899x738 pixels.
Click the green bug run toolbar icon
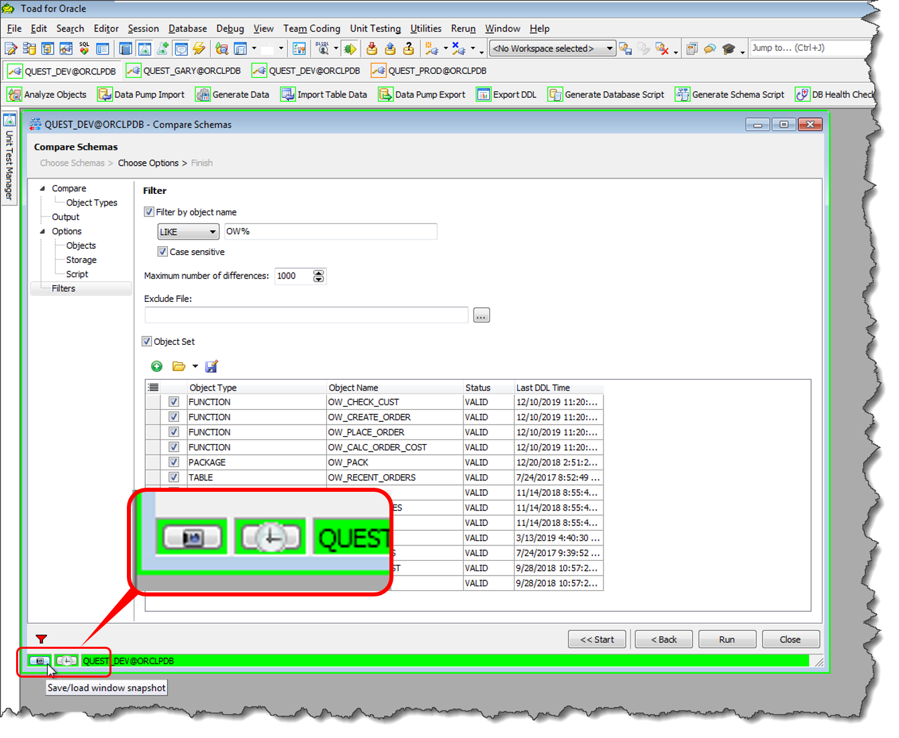tap(350, 48)
